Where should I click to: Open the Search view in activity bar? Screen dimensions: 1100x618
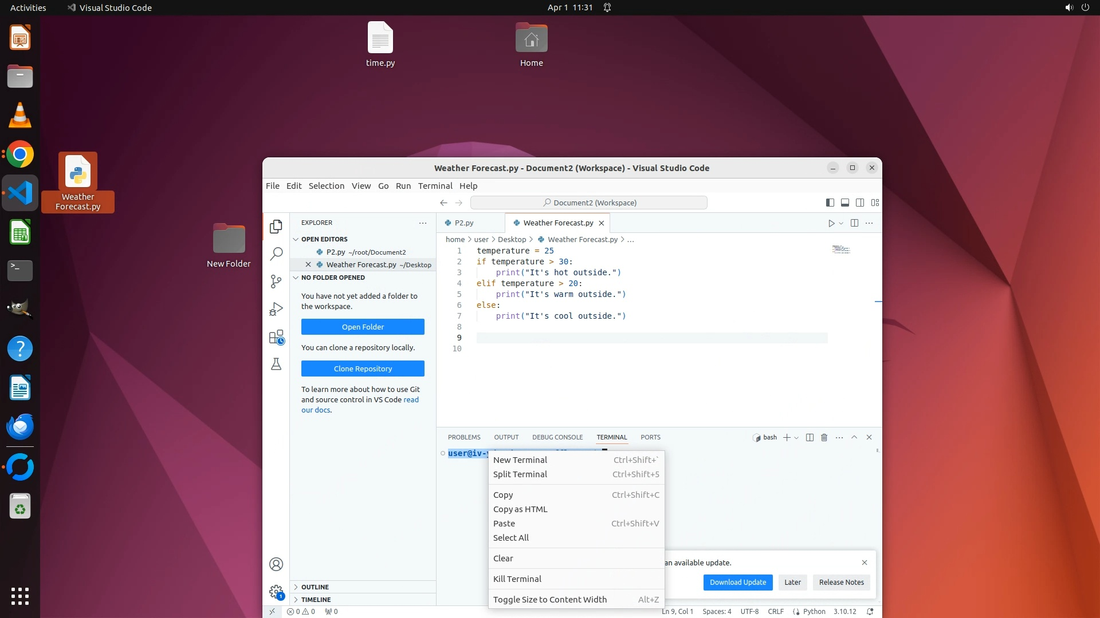[x=276, y=253]
